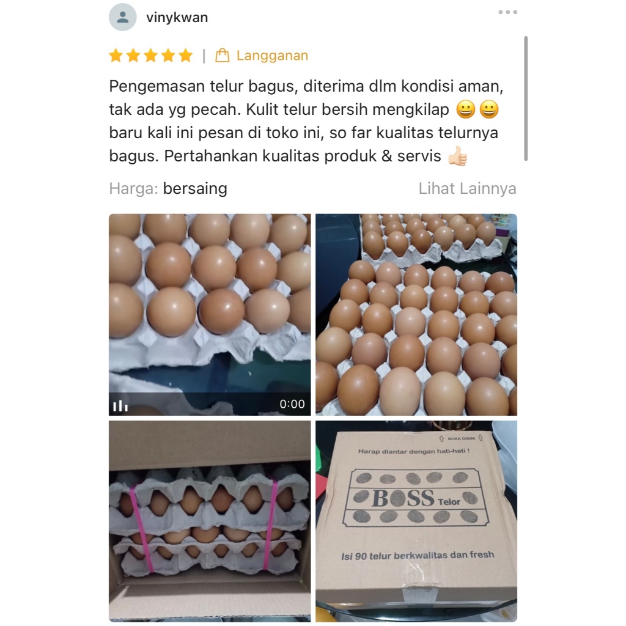Click the first yellow rating star
This screenshot has height=626, width=626.
tap(116, 56)
